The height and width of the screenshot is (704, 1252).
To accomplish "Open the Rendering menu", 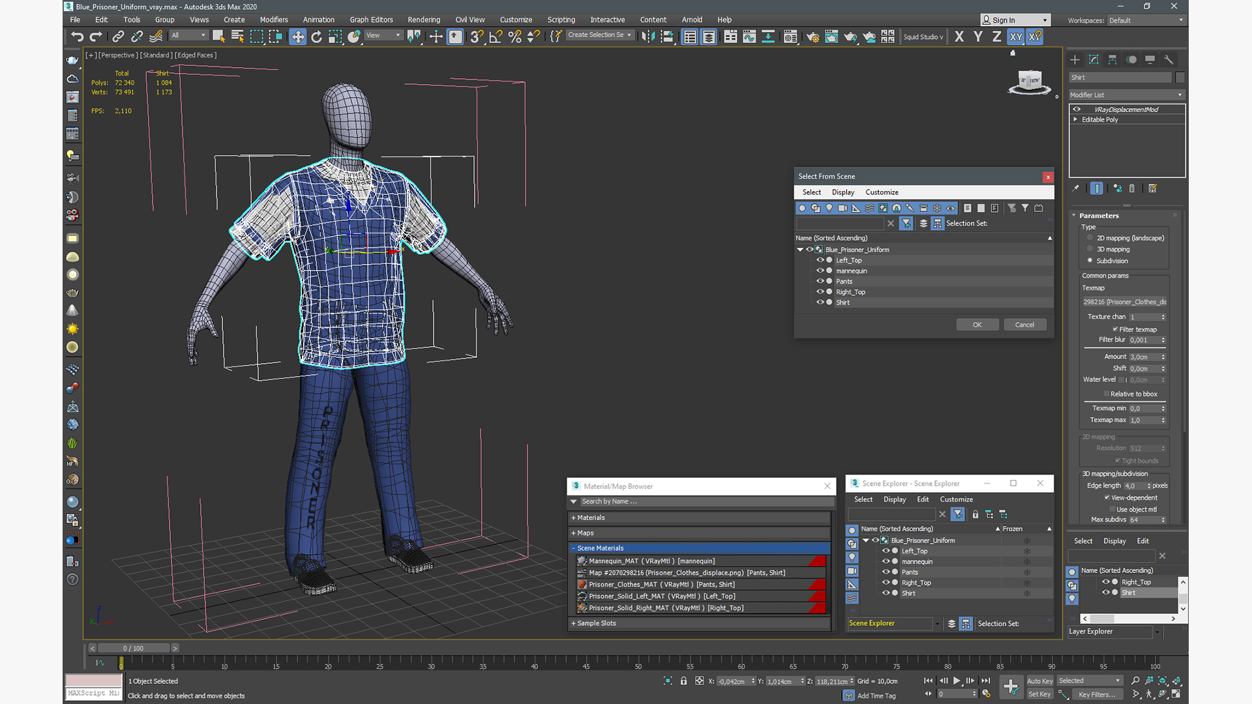I will pyautogui.click(x=424, y=20).
